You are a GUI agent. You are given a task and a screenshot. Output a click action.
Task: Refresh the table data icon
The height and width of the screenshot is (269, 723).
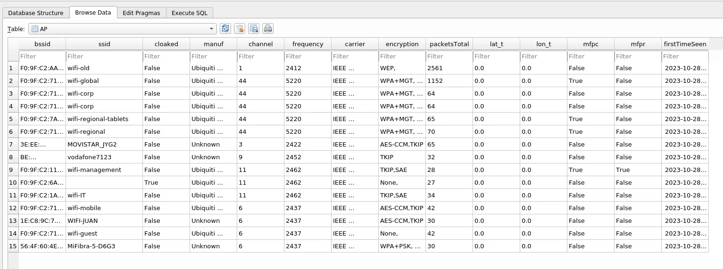click(x=226, y=29)
